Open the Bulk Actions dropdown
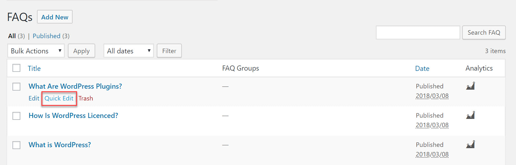 [x=36, y=51]
